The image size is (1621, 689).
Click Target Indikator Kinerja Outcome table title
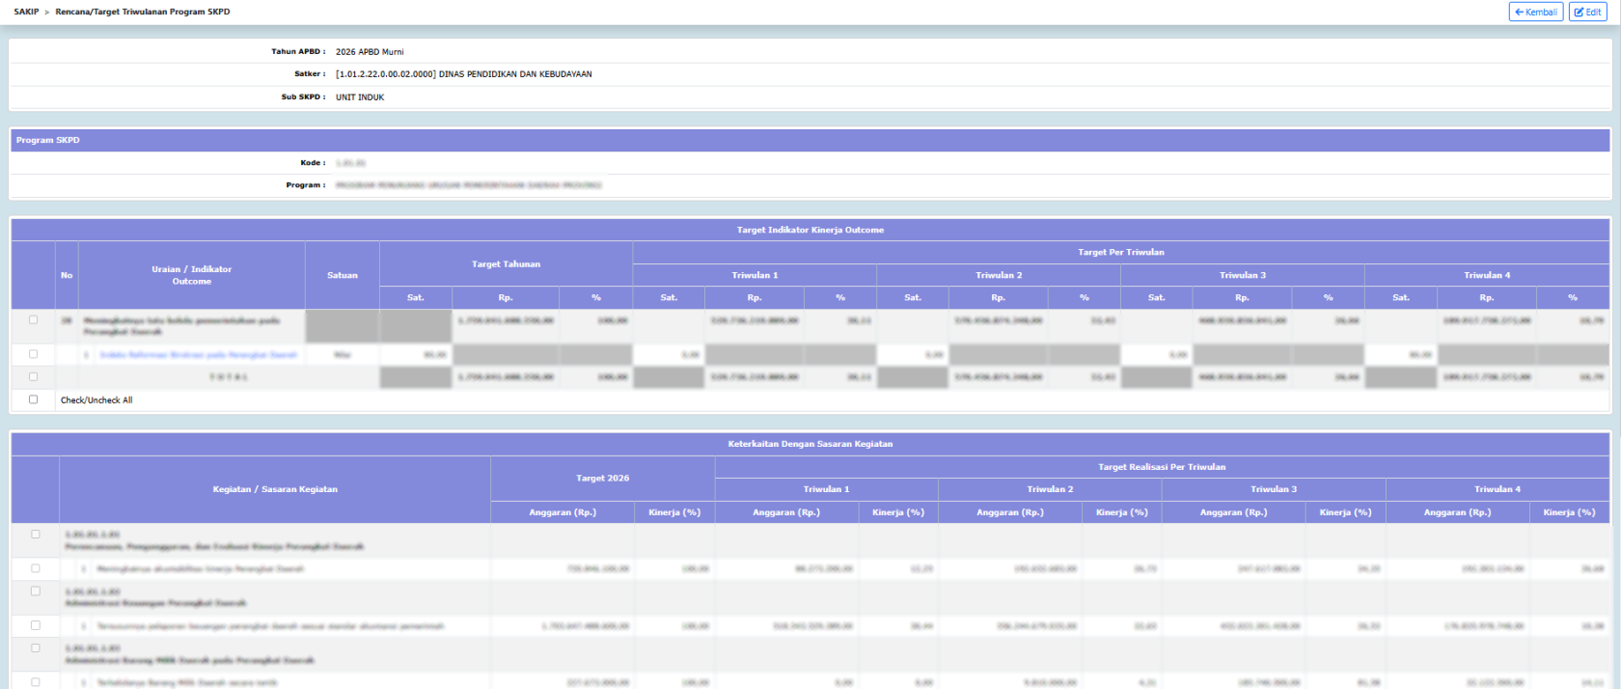(810, 230)
